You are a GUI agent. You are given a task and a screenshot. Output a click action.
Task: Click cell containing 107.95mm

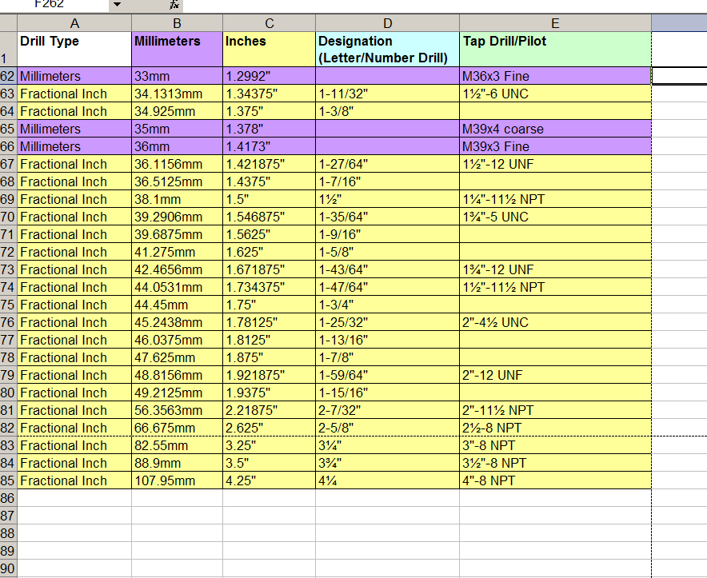tap(178, 480)
